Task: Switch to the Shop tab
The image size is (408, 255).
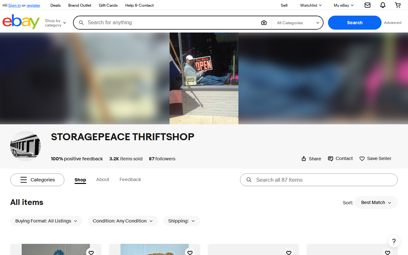Action: (80, 180)
